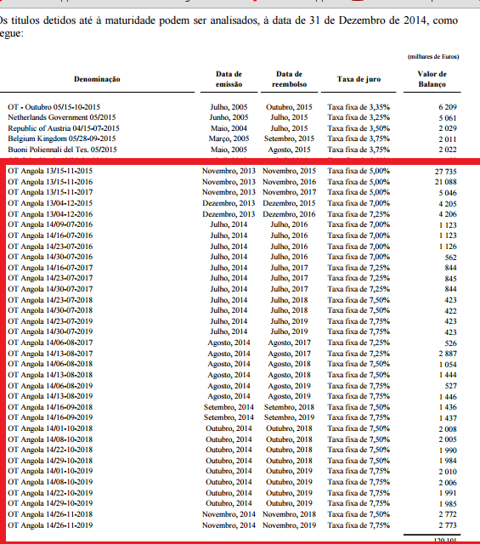The height and width of the screenshot is (544, 480).
Task: Click emission date 'Junho, 2005'
Action: tap(229, 117)
